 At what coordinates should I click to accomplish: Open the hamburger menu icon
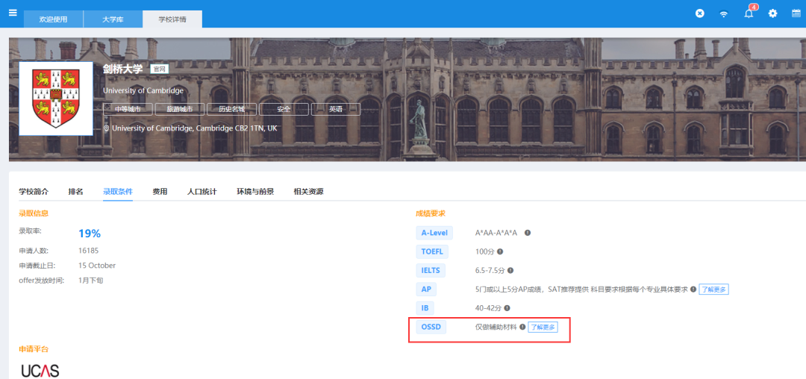pyautogui.click(x=13, y=13)
